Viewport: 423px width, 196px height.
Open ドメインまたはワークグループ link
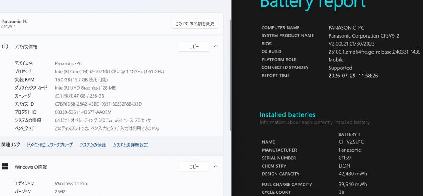(49, 145)
